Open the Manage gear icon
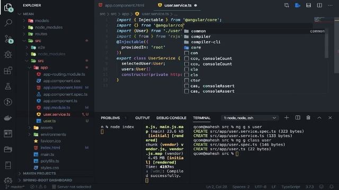 [8, 180]
